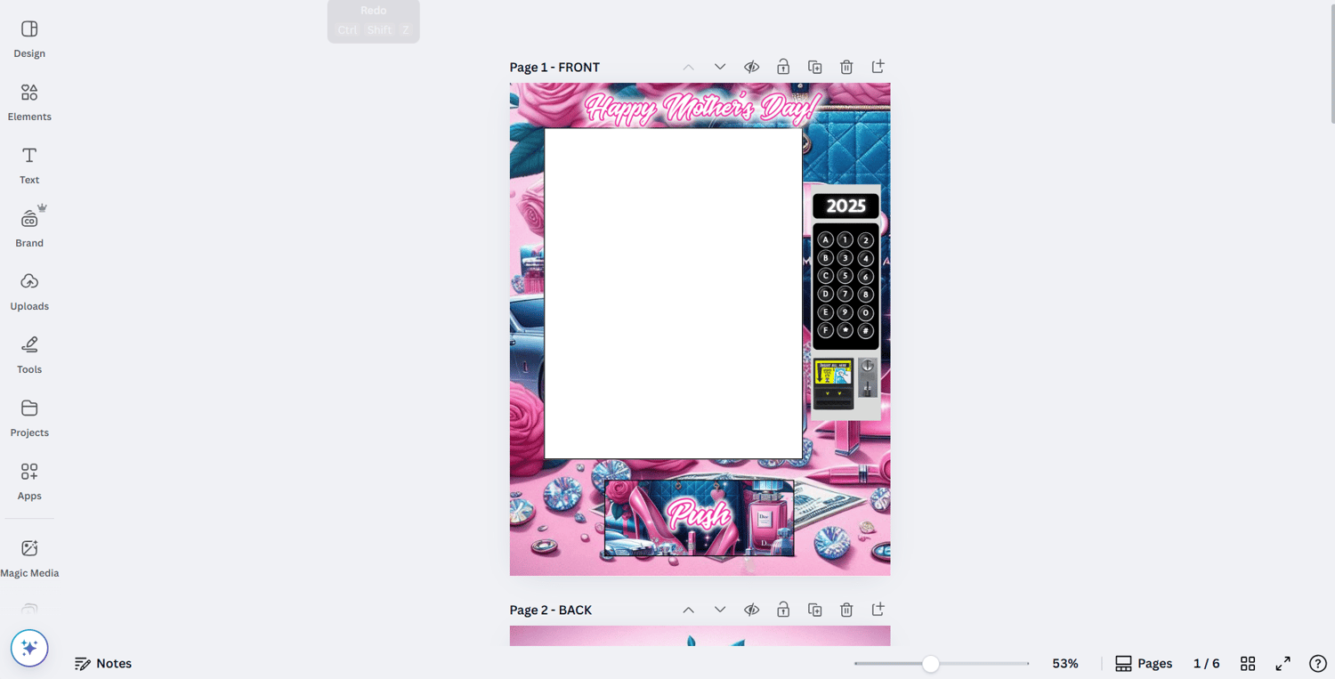Select the 2025 display graphic
1335x679 pixels.
pos(845,206)
